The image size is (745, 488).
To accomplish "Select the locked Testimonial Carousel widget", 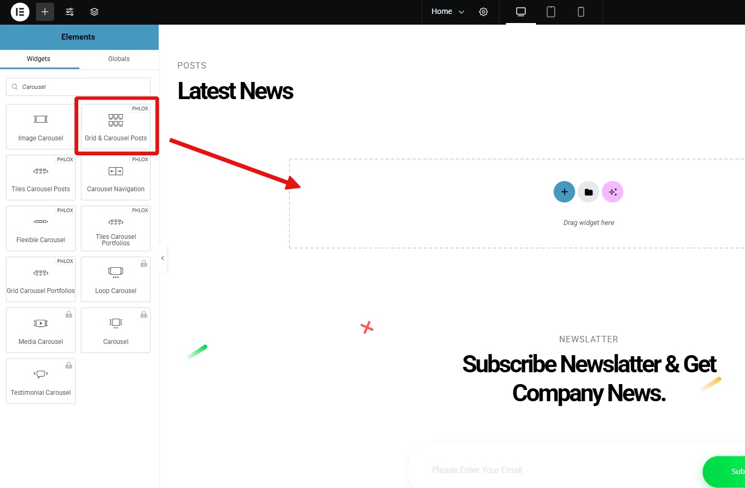I will (41, 381).
